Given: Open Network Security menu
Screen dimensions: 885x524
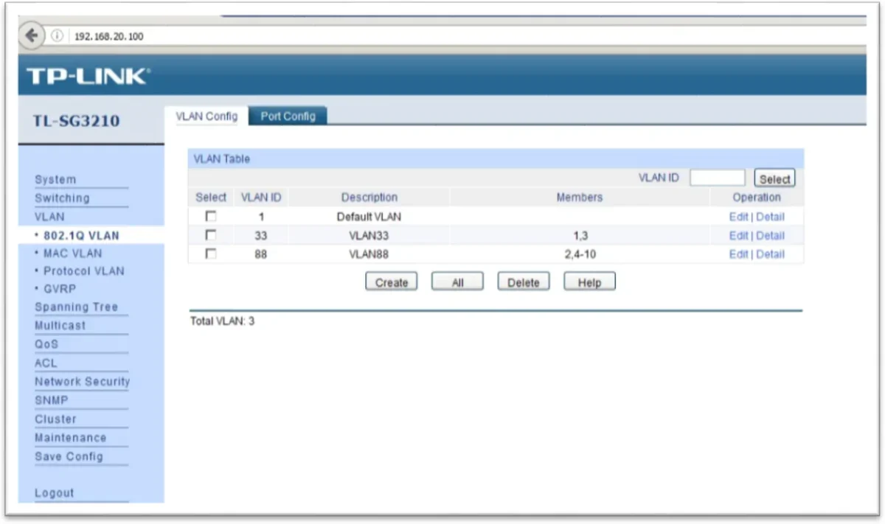Looking at the screenshot, I should [x=82, y=382].
